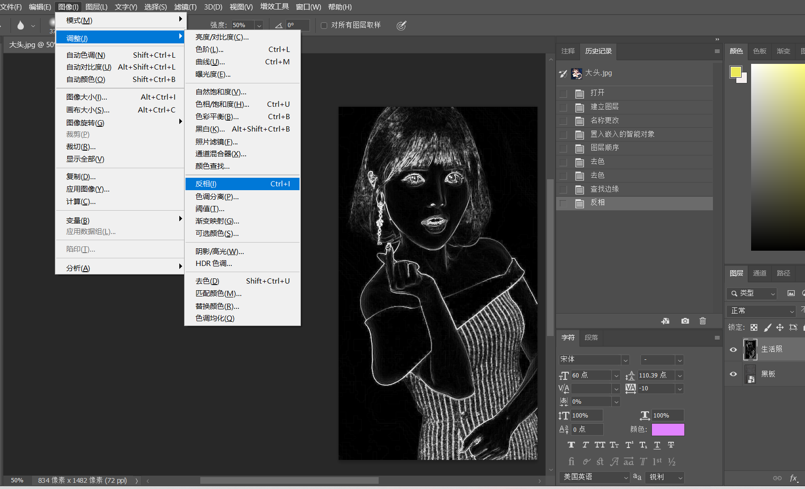Click the 去色 menu entry
Viewport: 805px width, 489px height.
tap(207, 281)
